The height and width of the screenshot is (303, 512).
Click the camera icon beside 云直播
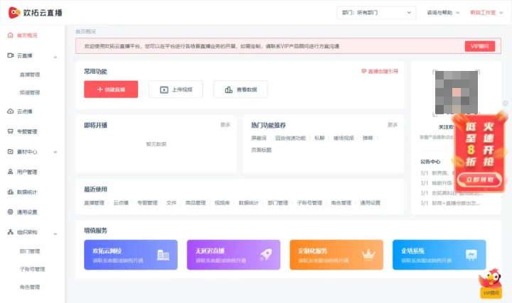coord(11,55)
